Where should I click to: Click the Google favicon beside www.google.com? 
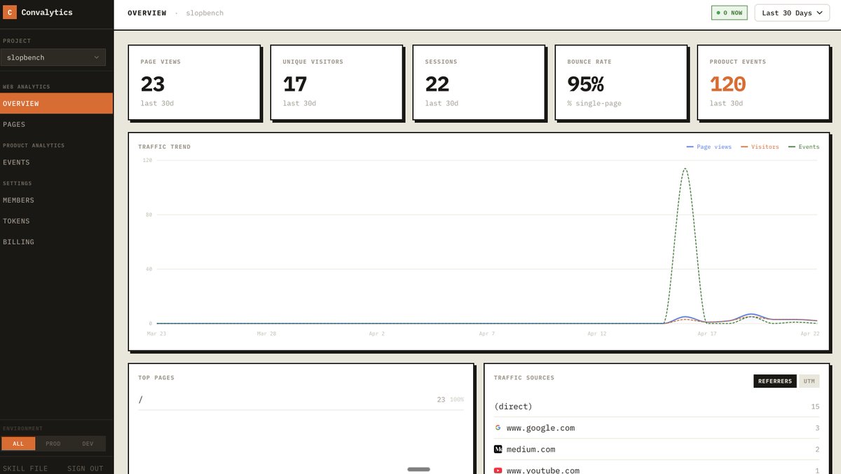tap(498, 428)
